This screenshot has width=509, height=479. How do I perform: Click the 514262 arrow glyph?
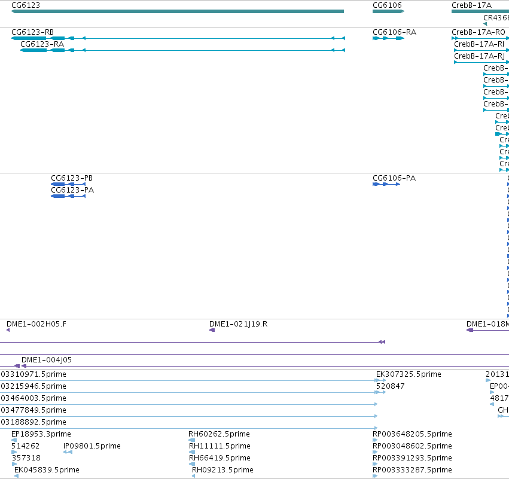pyautogui.click(x=14, y=452)
